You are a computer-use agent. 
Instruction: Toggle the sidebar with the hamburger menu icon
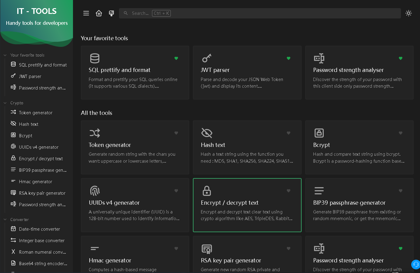86,13
